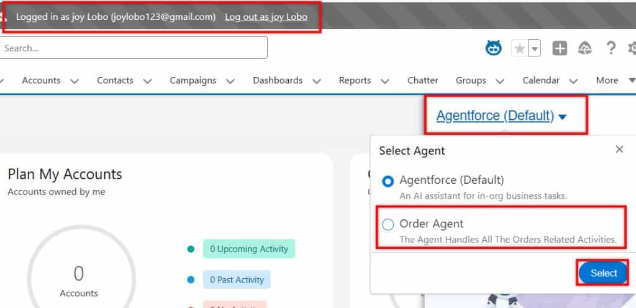
Task: Open the Groups tab
Action: (471, 80)
